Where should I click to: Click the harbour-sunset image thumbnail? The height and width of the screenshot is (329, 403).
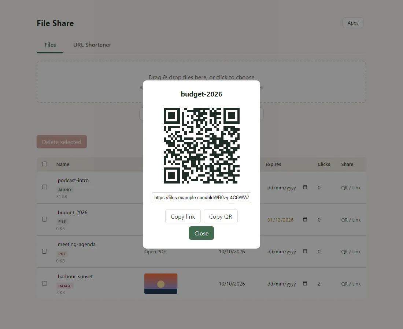point(160,284)
